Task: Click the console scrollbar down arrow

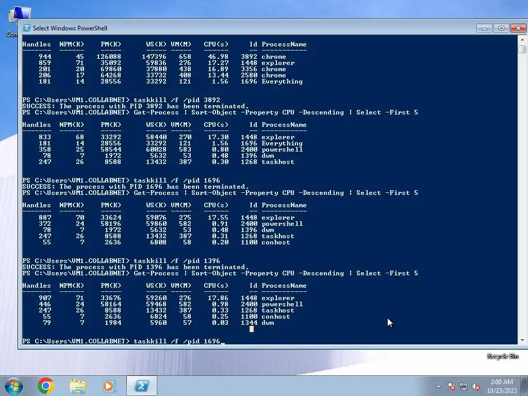Action: point(522,340)
